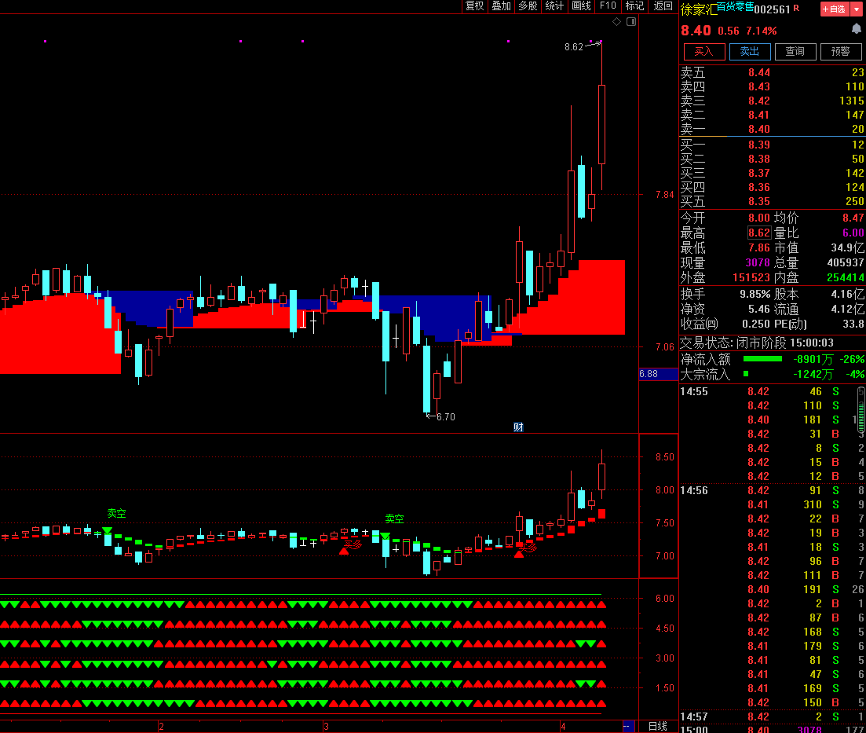The height and width of the screenshot is (733, 866).
Task: Select the tick row with volume 310
Action: click(x=772, y=504)
